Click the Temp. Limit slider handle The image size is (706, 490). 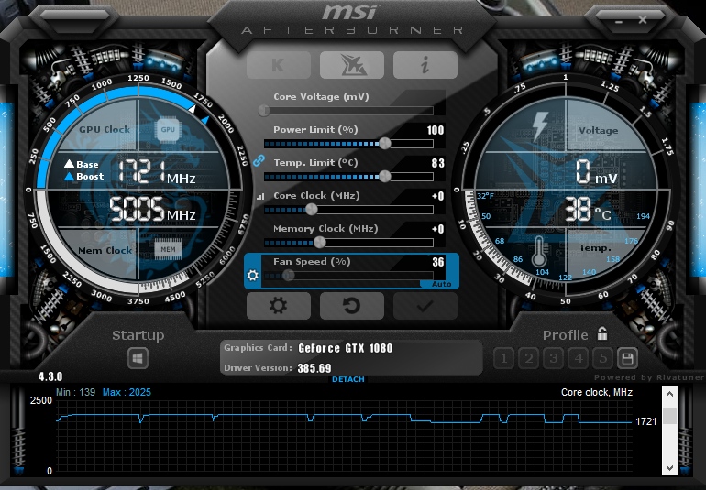(x=384, y=176)
